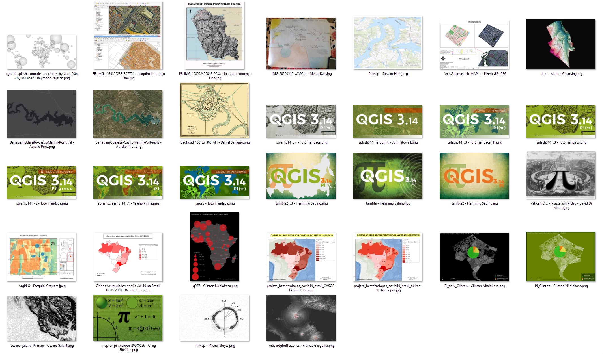Image resolution: width=604 pixels, height=354 pixels.
Task: Select the dem Marlon Guamán thumbnail
Action: [561, 44]
